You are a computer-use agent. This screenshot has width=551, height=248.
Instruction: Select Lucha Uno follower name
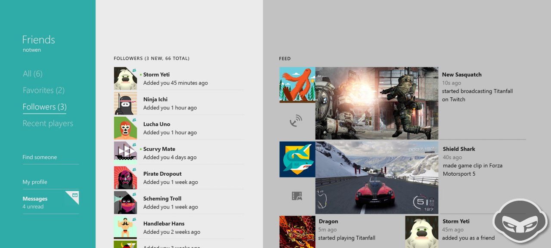157,124
